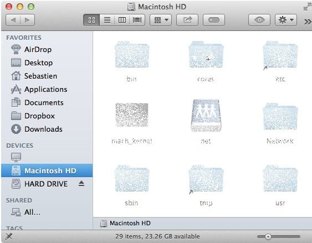Select the sbin folder
Screen dimensions: 312x243
(131, 178)
